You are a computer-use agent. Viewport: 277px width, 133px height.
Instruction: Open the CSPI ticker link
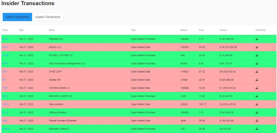pos(5,96)
